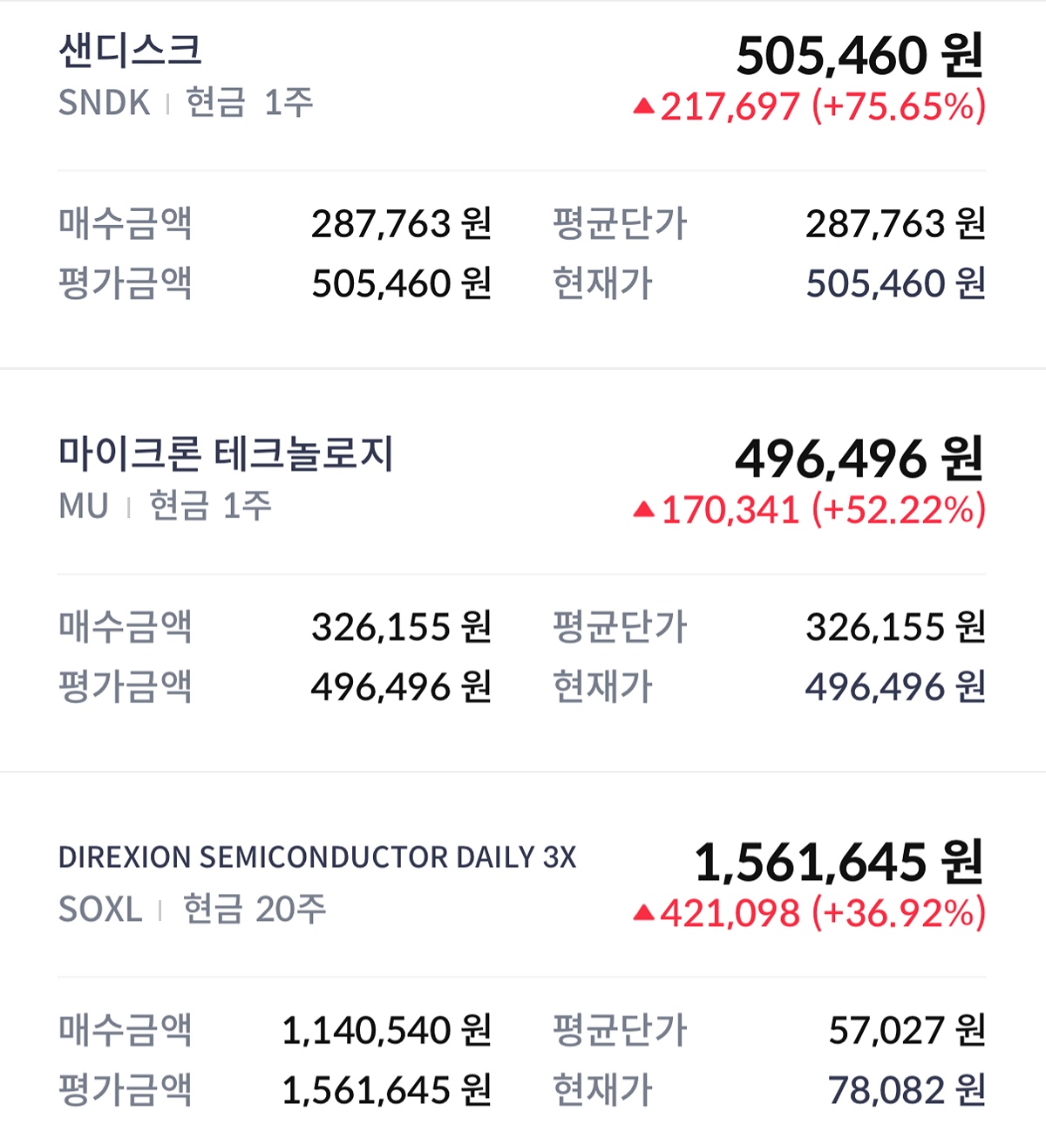Click the red up-triangle beside 217,697
Screen dimensions: 1046x1125
[643, 107]
